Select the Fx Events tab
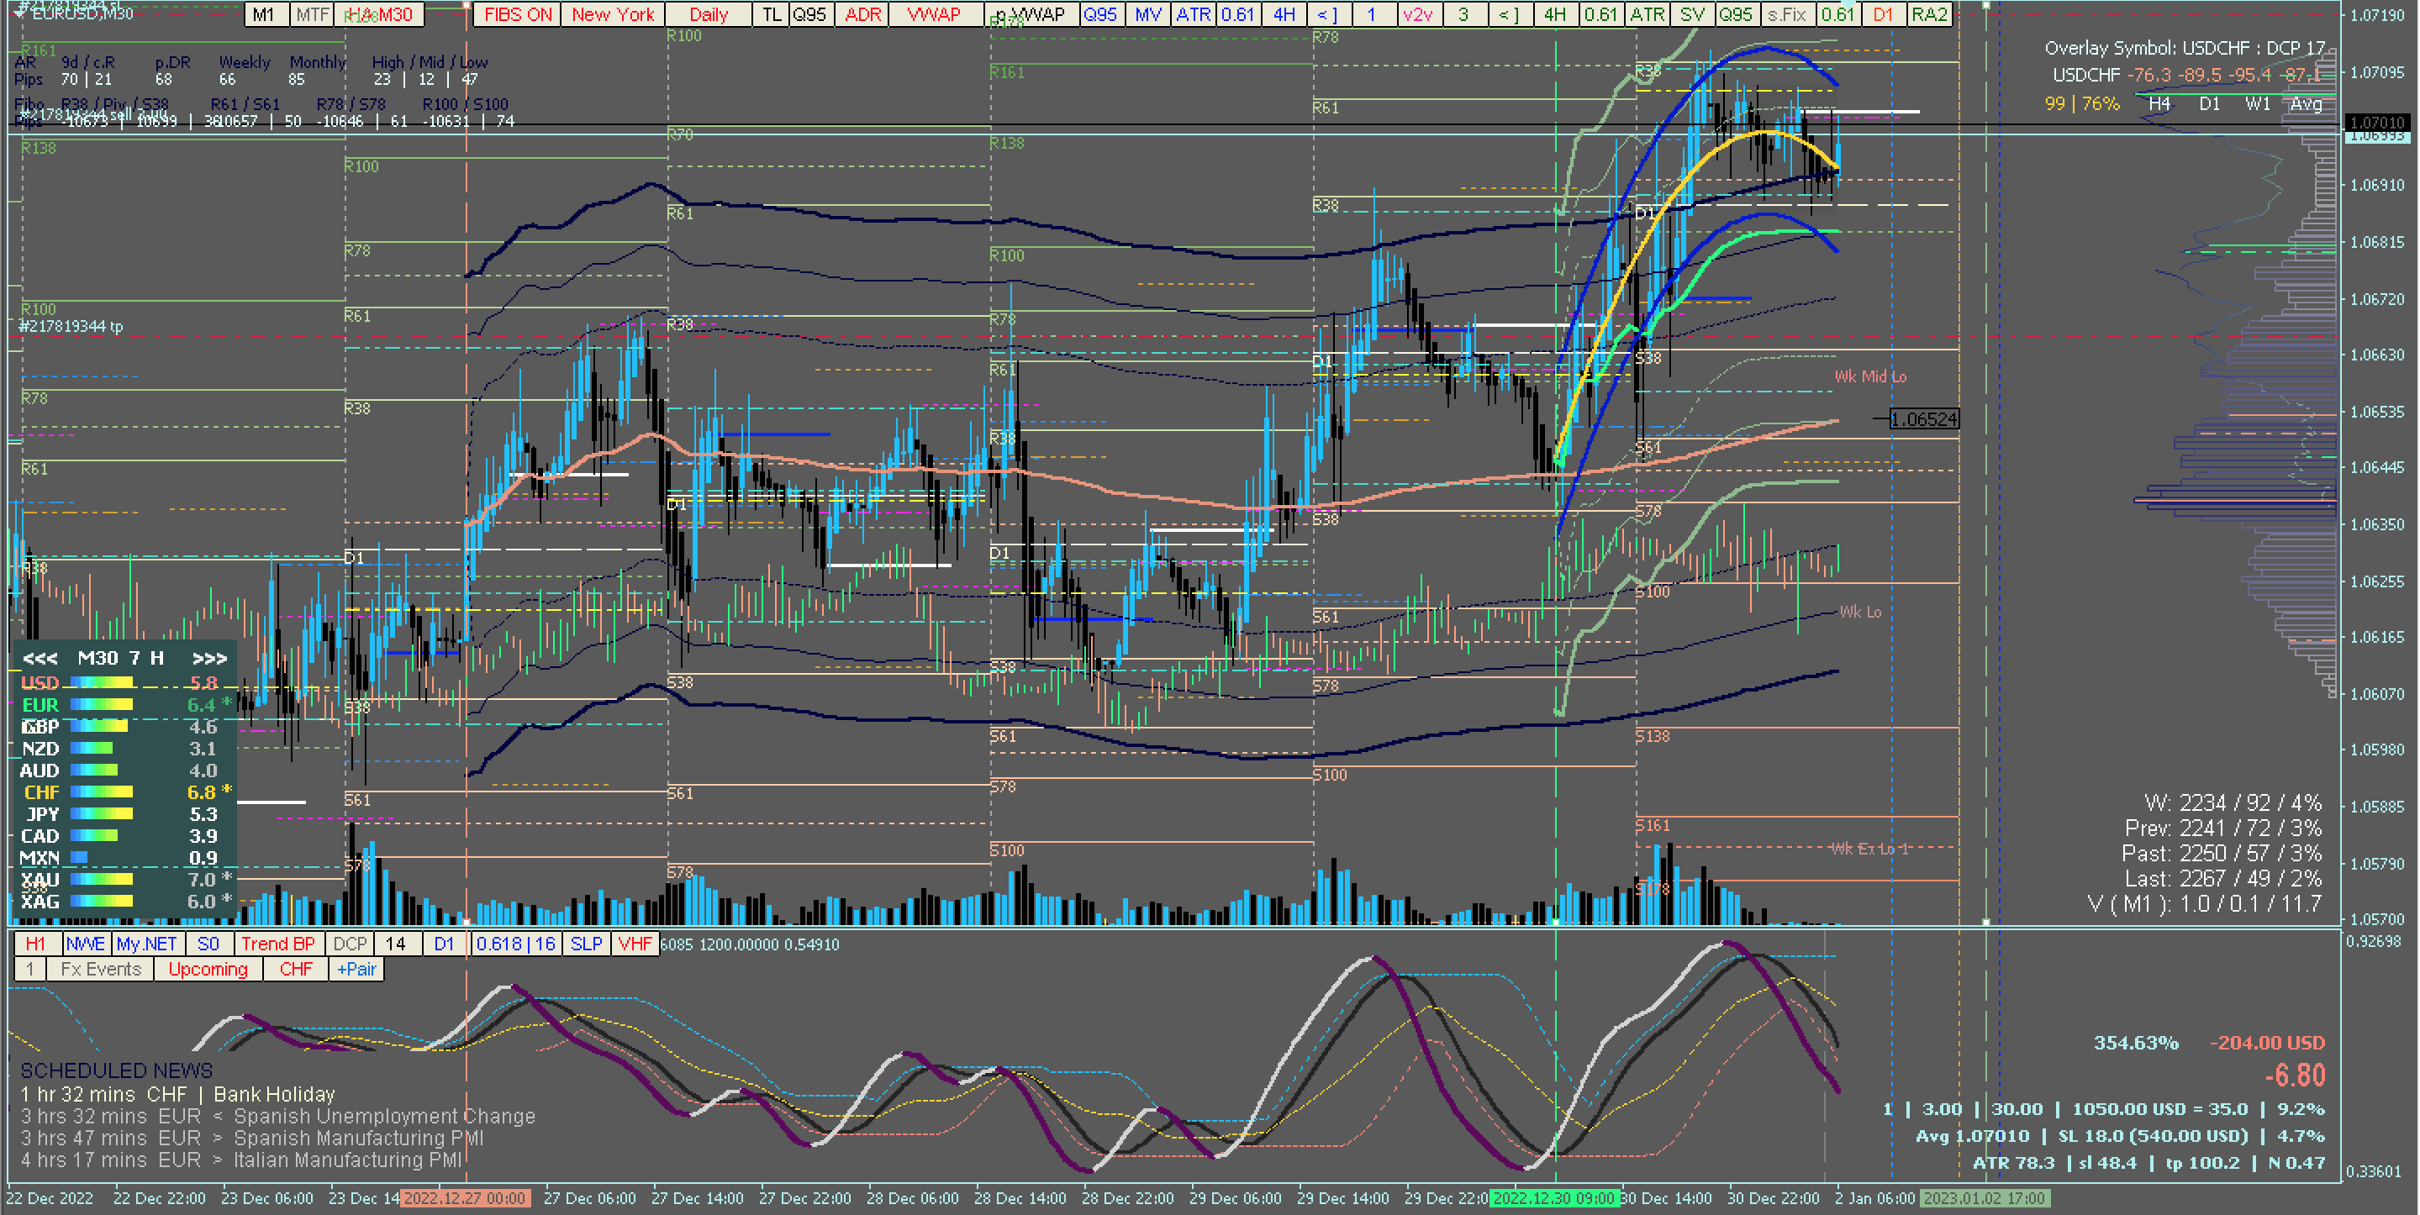Screen dimensions: 2420x1215 [101, 969]
